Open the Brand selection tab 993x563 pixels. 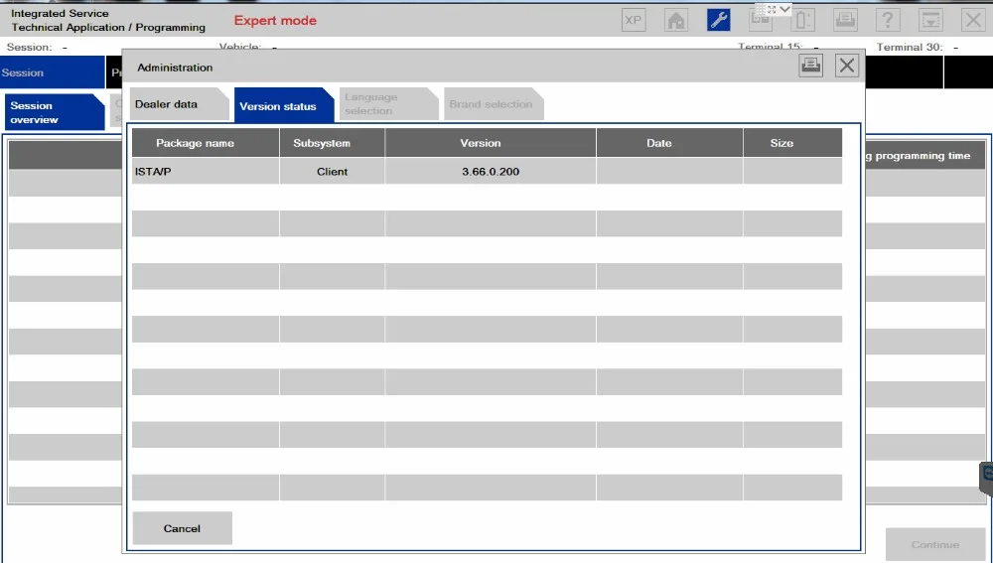point(494,104)
